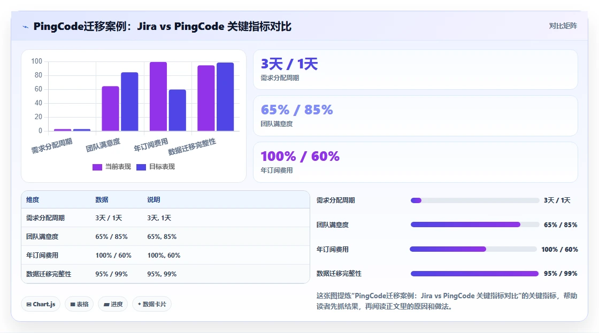Click 数据迁移完整性 cell in the table
The width and height of the screenshot is (599, 333).
[x=49, y=274]
